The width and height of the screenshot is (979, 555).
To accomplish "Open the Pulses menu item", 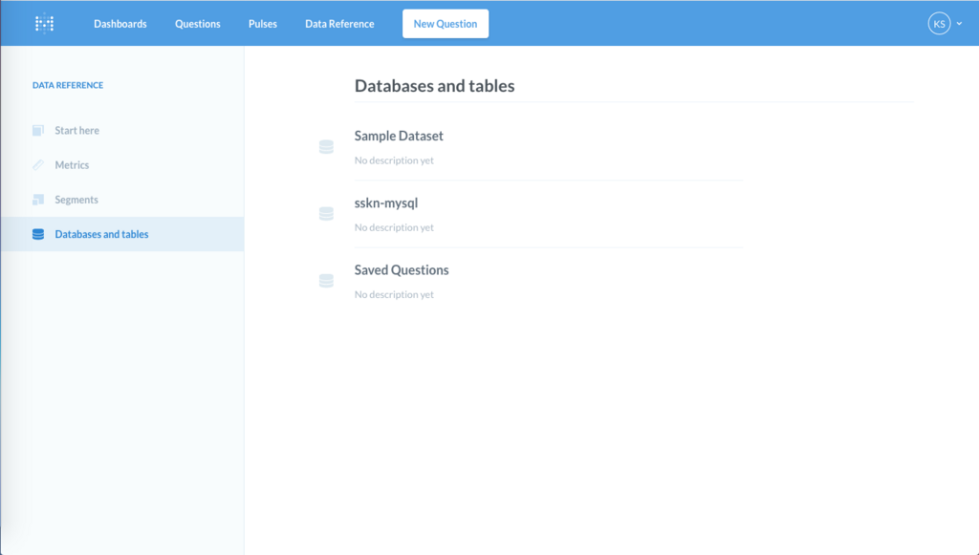I will tap(263, 24).
